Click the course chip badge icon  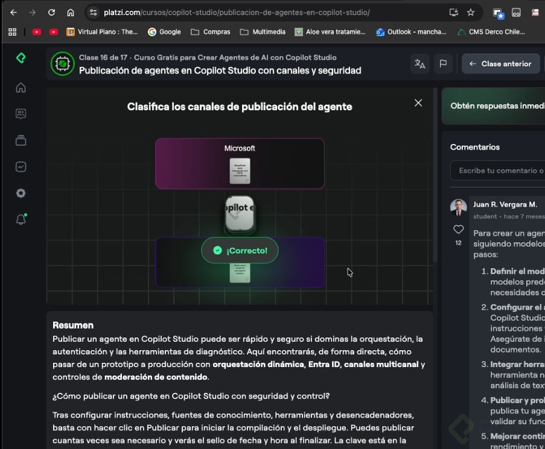pyautogui.click(x=63, y=64)
